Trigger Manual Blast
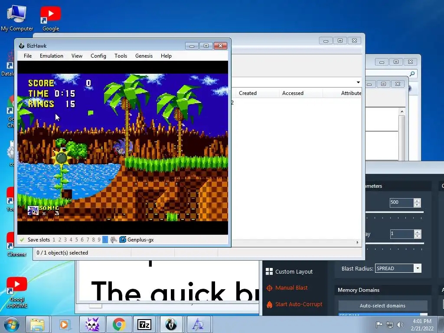Screen dimensions: 444x333 (291, 288)
